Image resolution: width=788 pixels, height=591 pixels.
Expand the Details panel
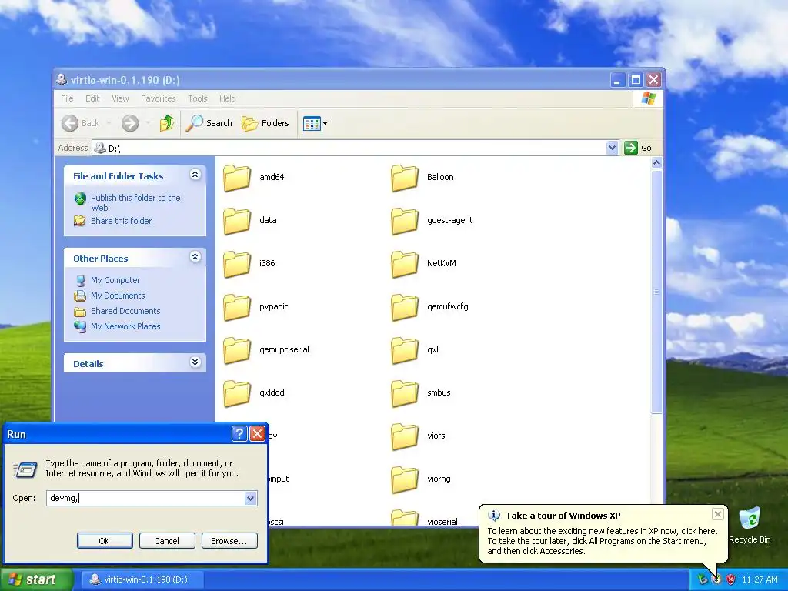[x=195, y=362]
